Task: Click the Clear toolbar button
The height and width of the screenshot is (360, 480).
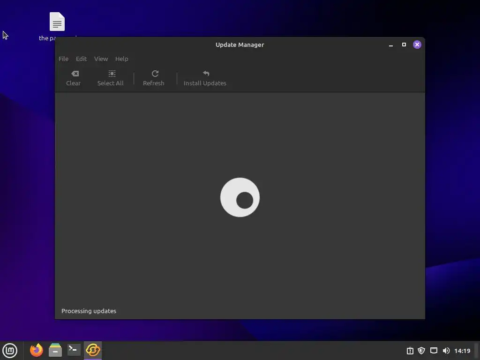Action: coord(74,78)
